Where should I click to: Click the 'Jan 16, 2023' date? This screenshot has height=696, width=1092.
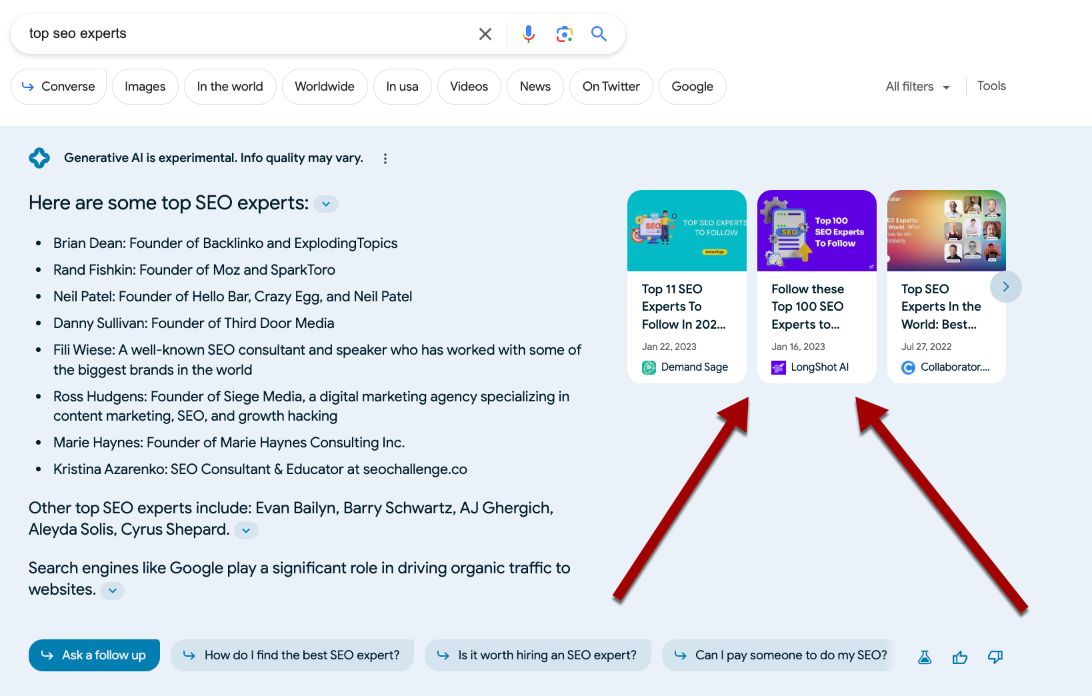pyautogui.click(x=798, y=347)
